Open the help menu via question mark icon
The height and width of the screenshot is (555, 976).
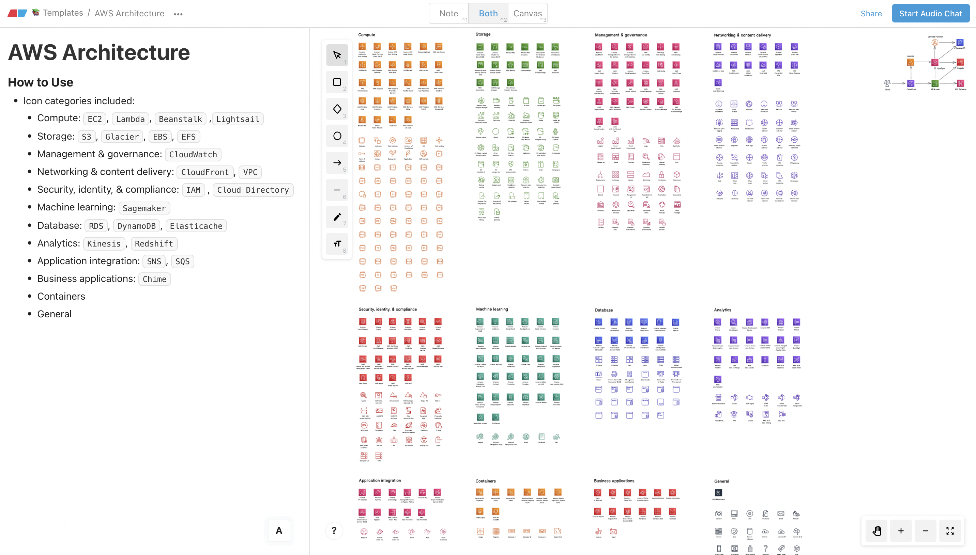pyautogui.click(x=334, y=530)
